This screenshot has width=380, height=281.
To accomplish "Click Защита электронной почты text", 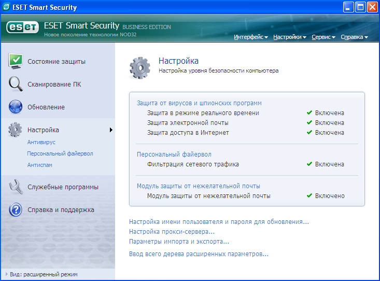I will pyautogui.click(x=188, y=123).
